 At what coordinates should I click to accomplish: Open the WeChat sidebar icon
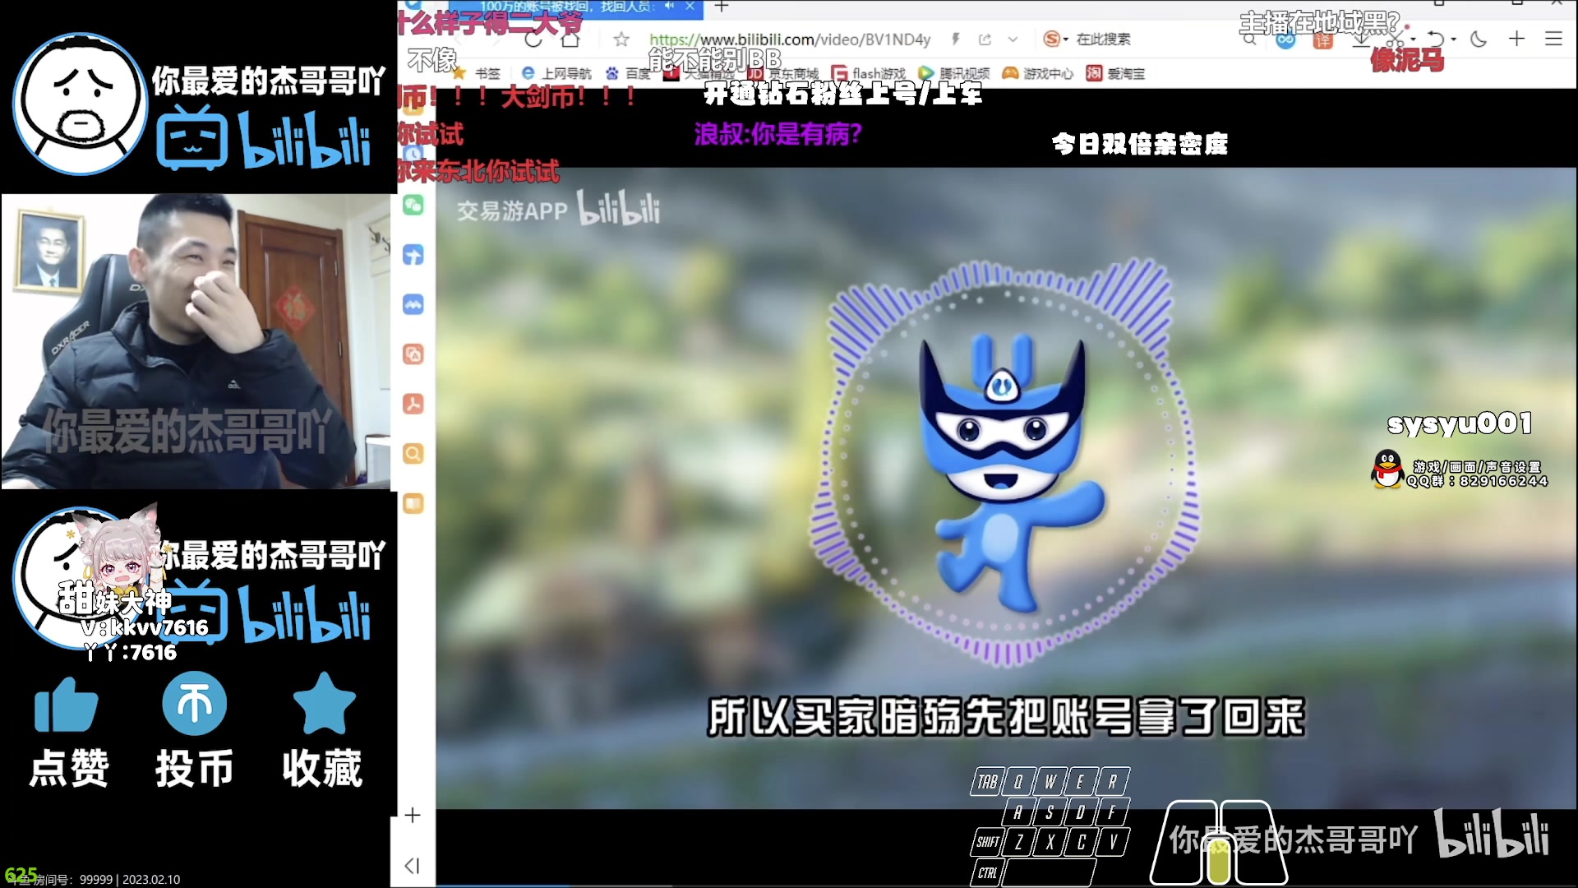[x=413, y=205]
